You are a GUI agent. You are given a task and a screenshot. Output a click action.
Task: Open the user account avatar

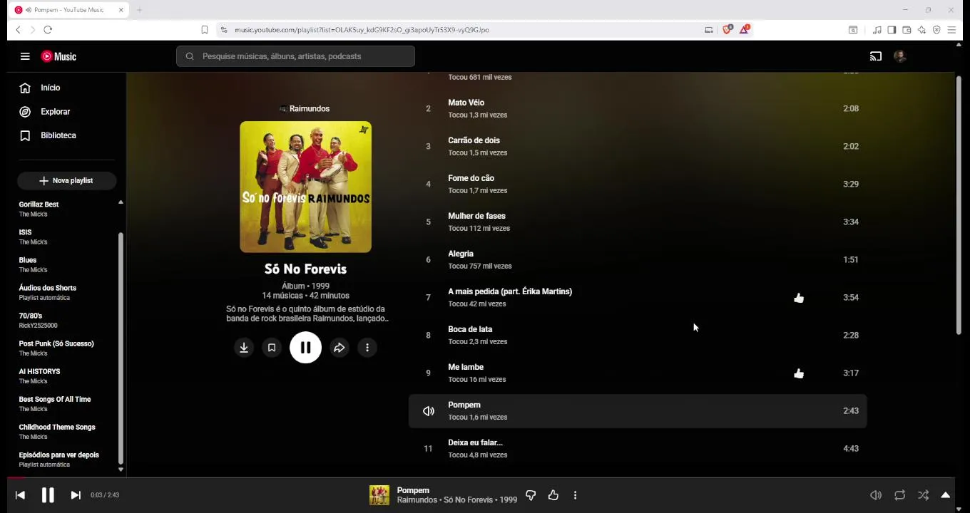click(x=900, y=56)
